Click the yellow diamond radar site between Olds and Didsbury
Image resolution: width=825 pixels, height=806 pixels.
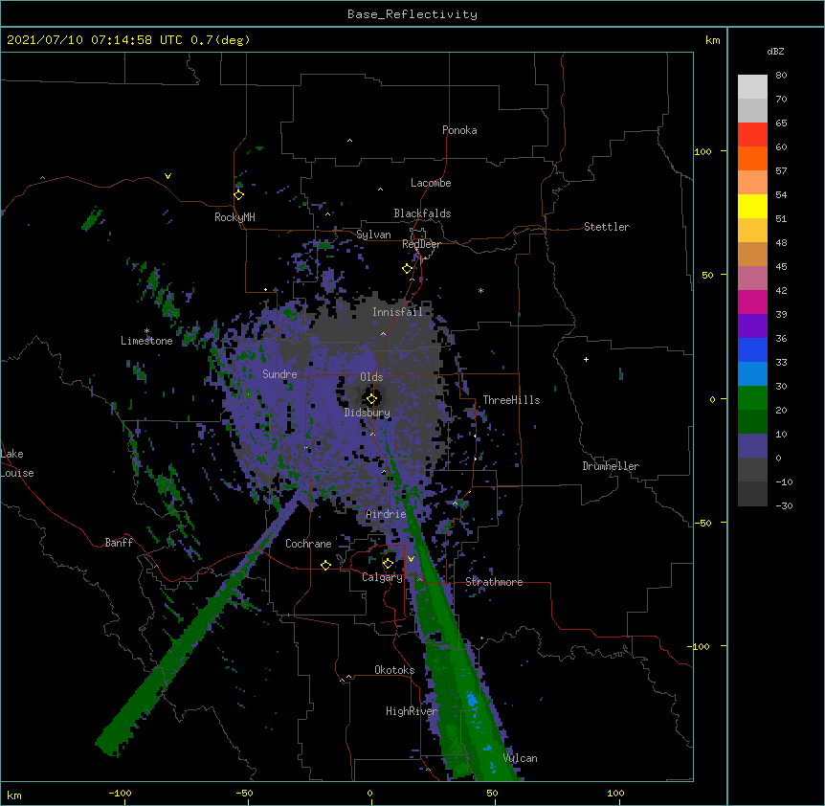tap(371, 399)
